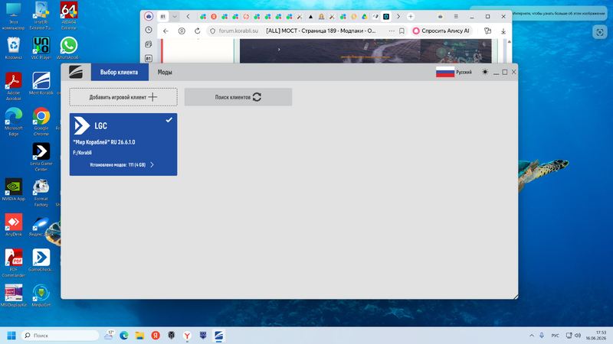Open Google Chrome desktop shortcut
Viewport: 613px width, 344px height.
tap(41, 122)
